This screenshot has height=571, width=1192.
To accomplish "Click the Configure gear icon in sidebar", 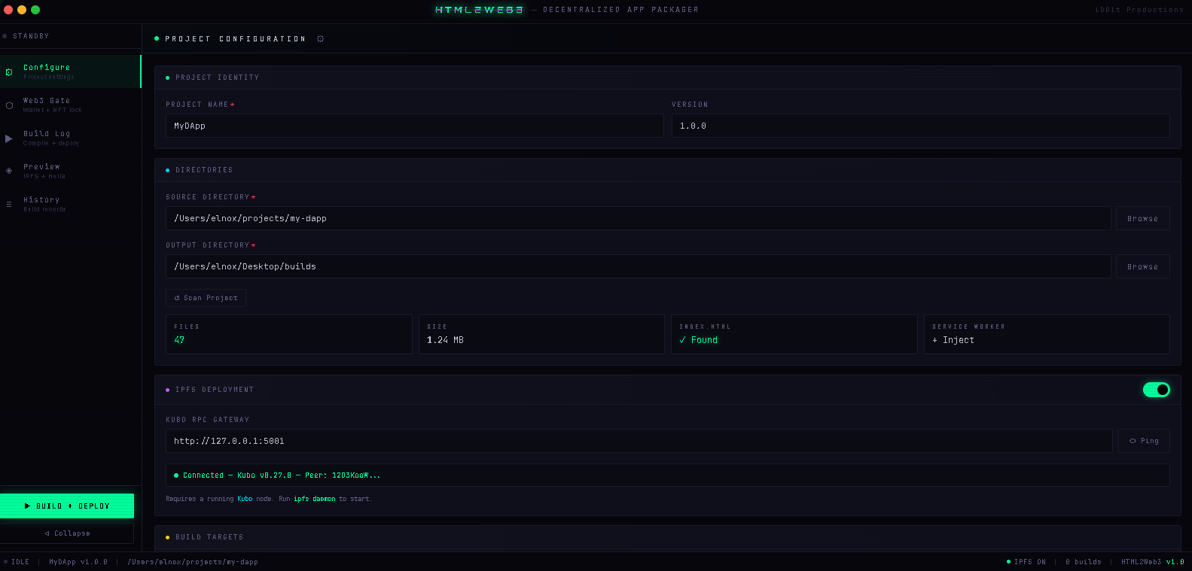I will (x=9, y=72).
